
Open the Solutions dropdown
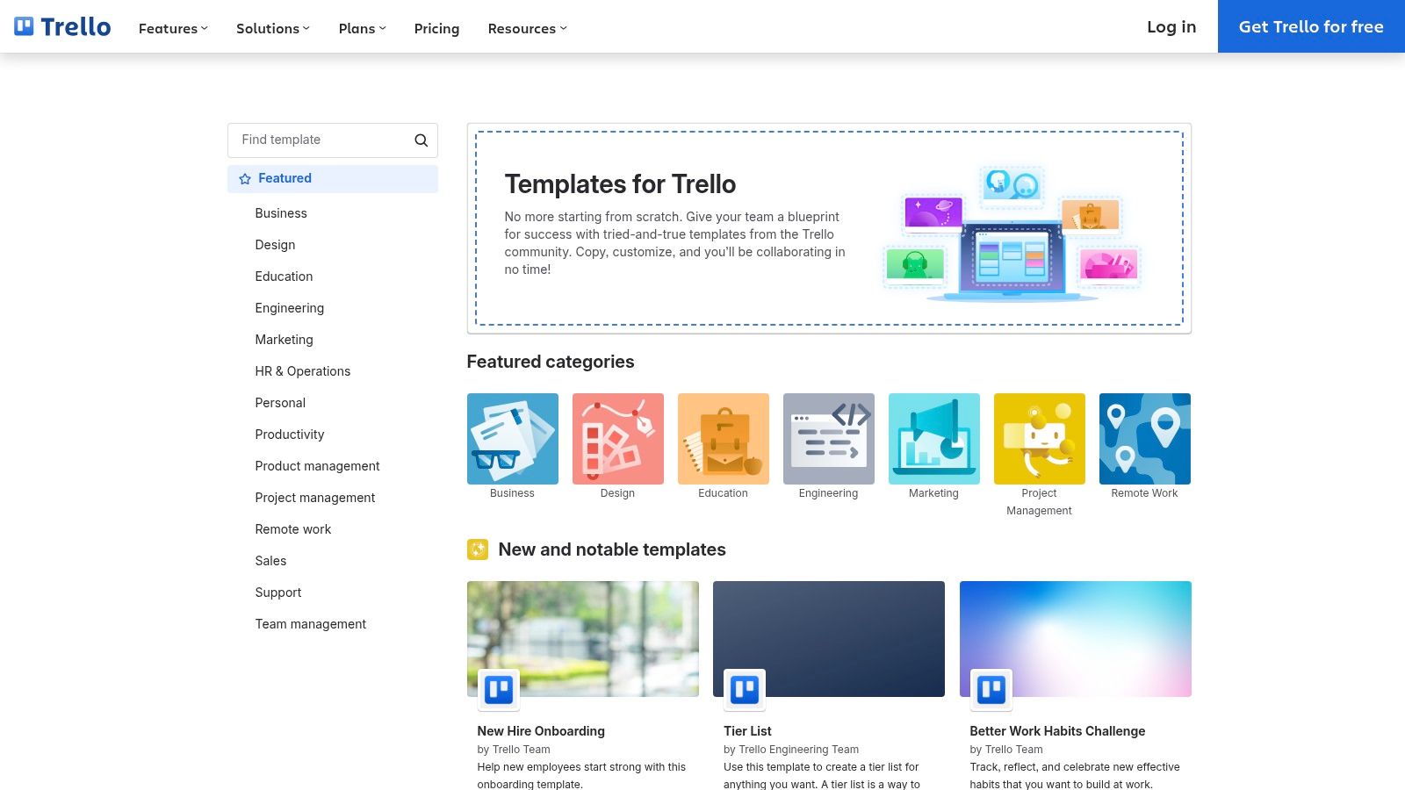point(271,28)
